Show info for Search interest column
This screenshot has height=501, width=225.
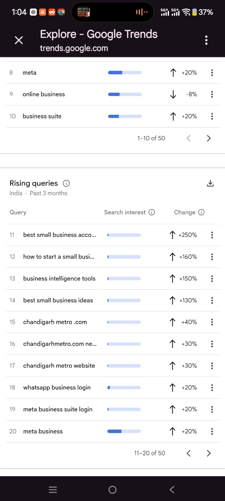coord(151,212)
